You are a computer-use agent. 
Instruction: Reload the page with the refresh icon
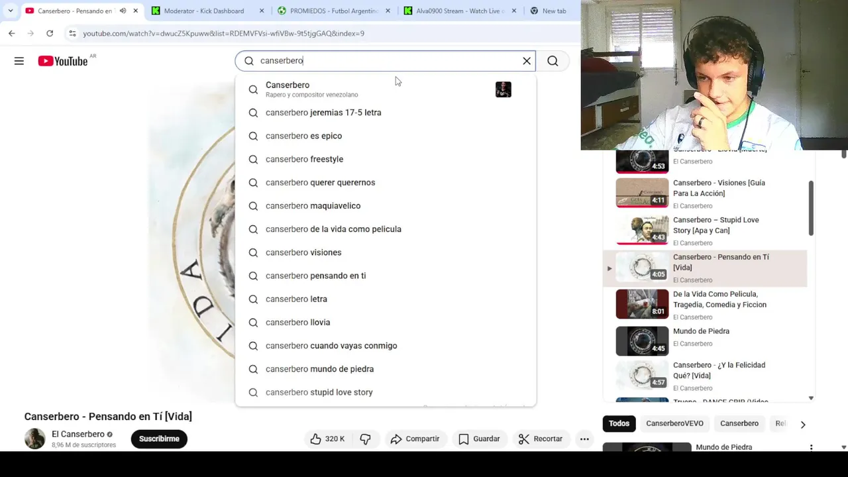50,33
